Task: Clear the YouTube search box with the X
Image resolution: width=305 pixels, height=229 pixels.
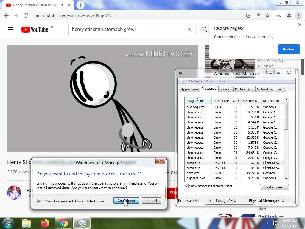Action: pos(190,30)
